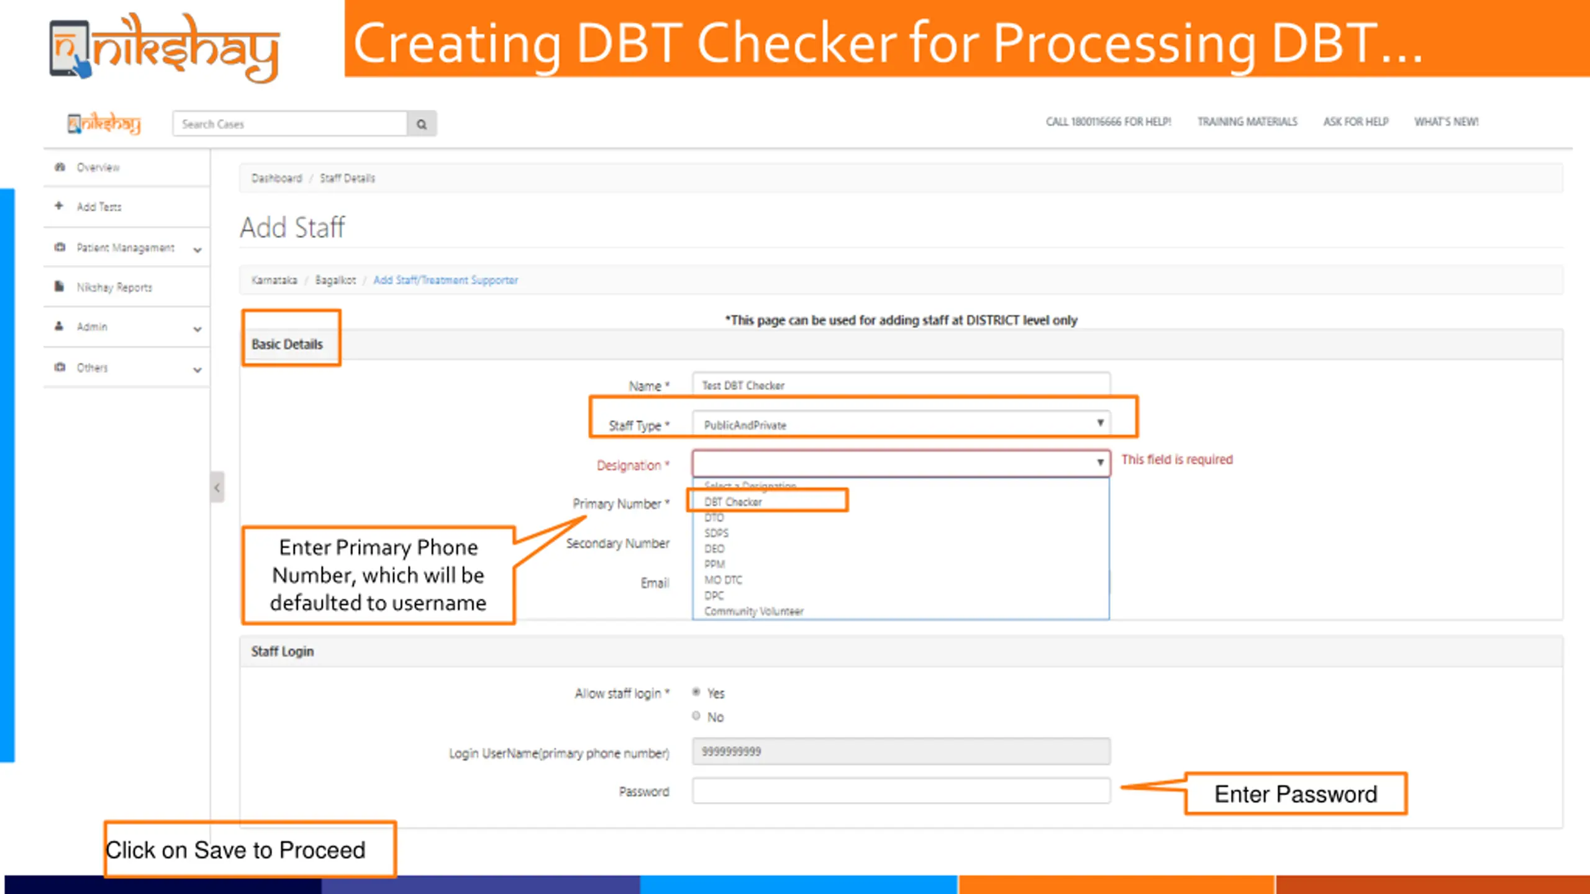Click Ask For Help link
The height and width of the screenshot is (894, 1590).
pos(1355,122)
